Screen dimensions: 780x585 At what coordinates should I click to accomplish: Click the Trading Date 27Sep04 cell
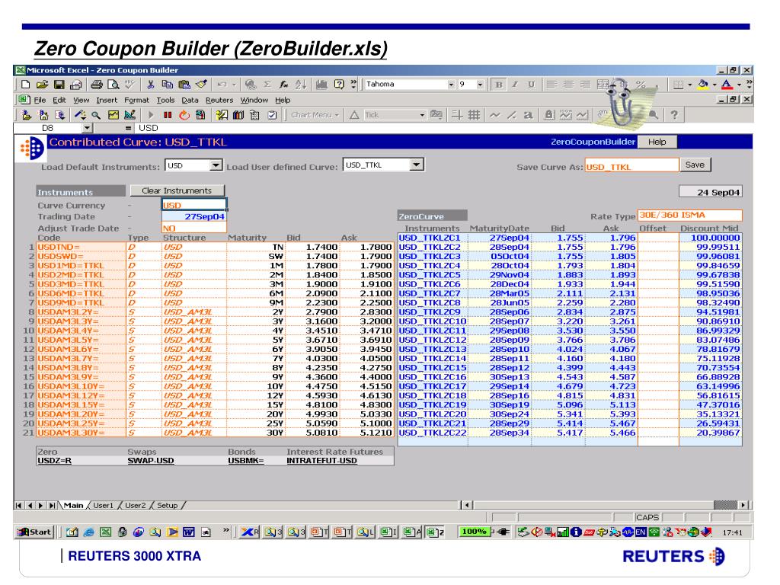pyautogui.click(x=194, y=216)
